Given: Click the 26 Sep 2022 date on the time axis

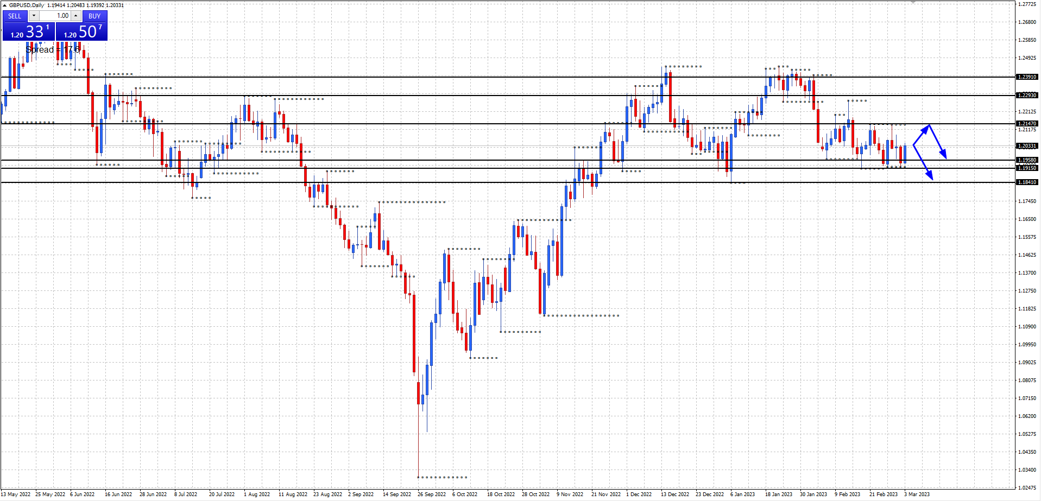Looking at the screenshot, I should [431, 494].
